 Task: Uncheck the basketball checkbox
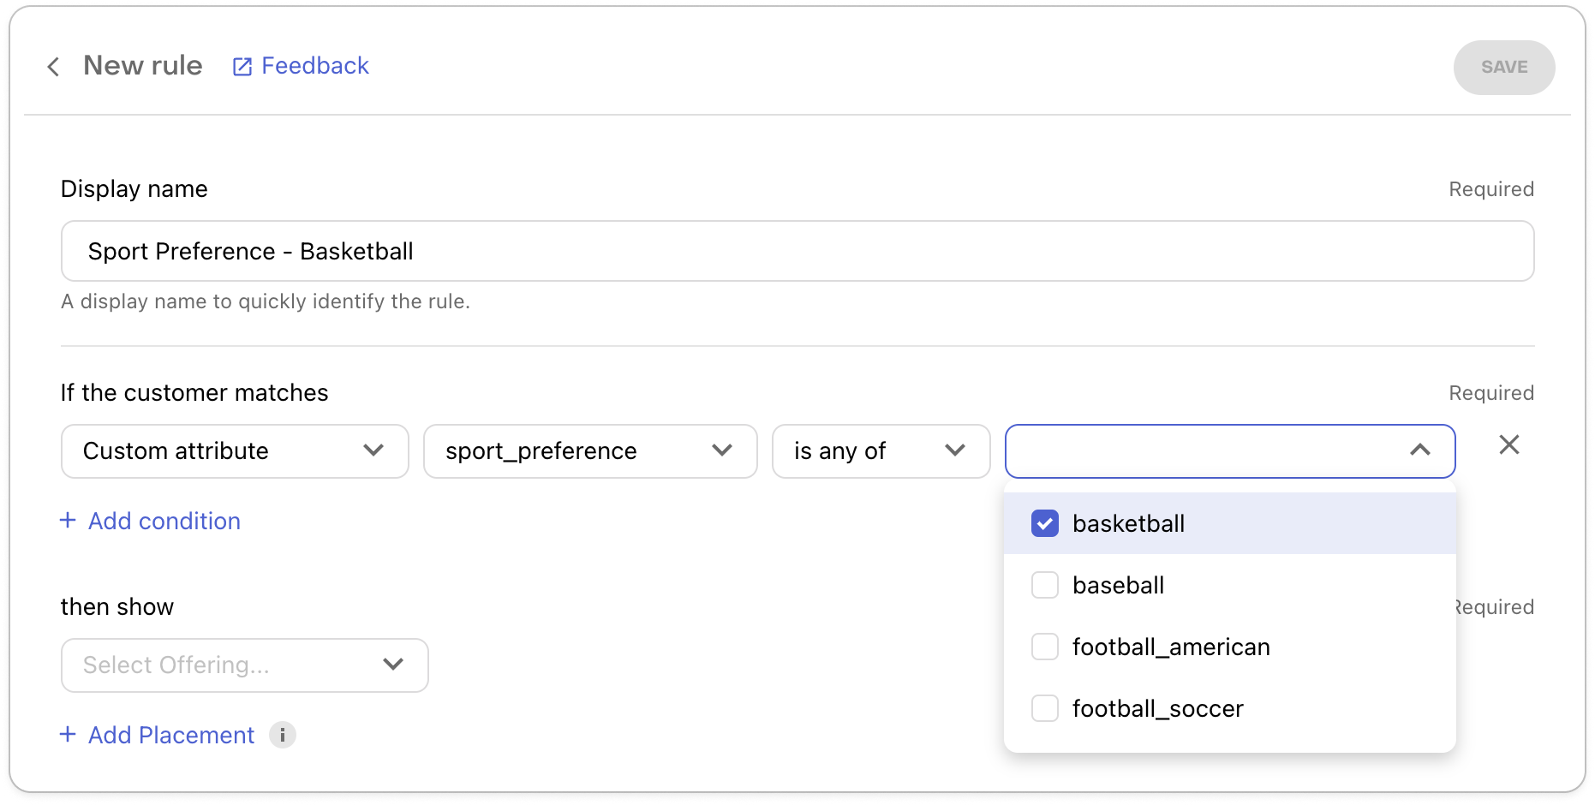[x=1045, y=523]
